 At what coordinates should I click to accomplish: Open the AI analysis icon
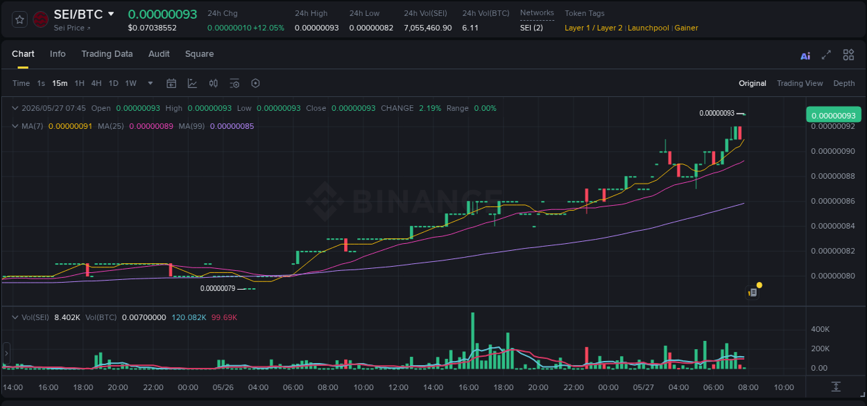[x=805, y=55]
